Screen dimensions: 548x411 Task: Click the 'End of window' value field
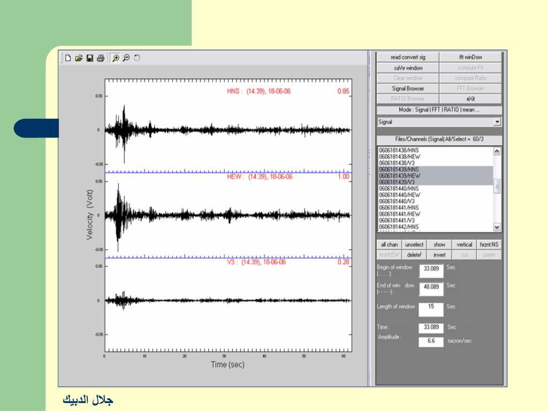pyautogui.click(x=431, y=289)
